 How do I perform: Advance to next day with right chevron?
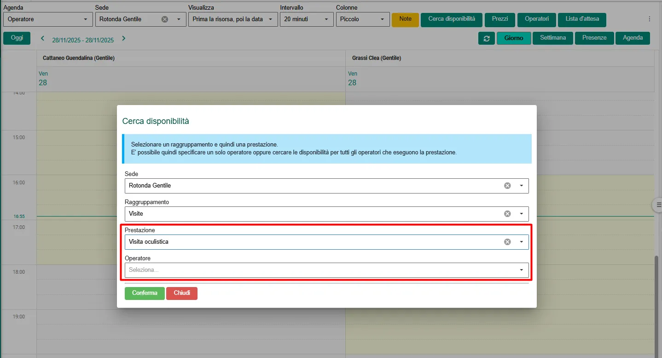[x=123, y=39]
